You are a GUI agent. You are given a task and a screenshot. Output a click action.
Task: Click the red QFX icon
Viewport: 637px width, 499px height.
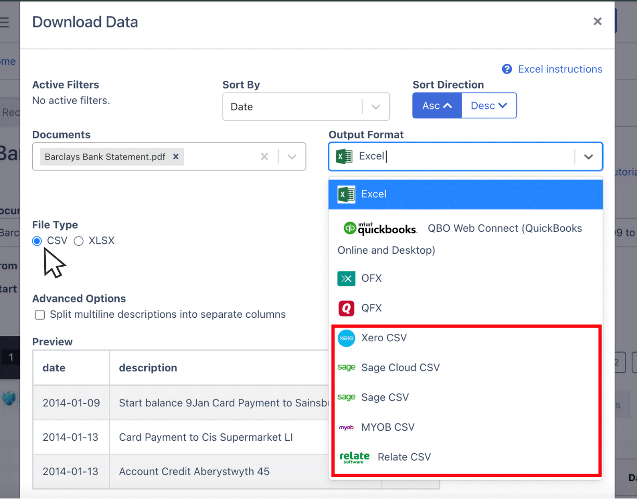tap(347, 308)
